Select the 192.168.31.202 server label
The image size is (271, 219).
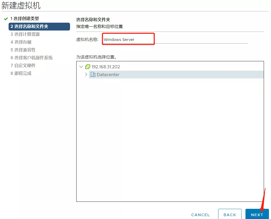(x=105, y=67)
